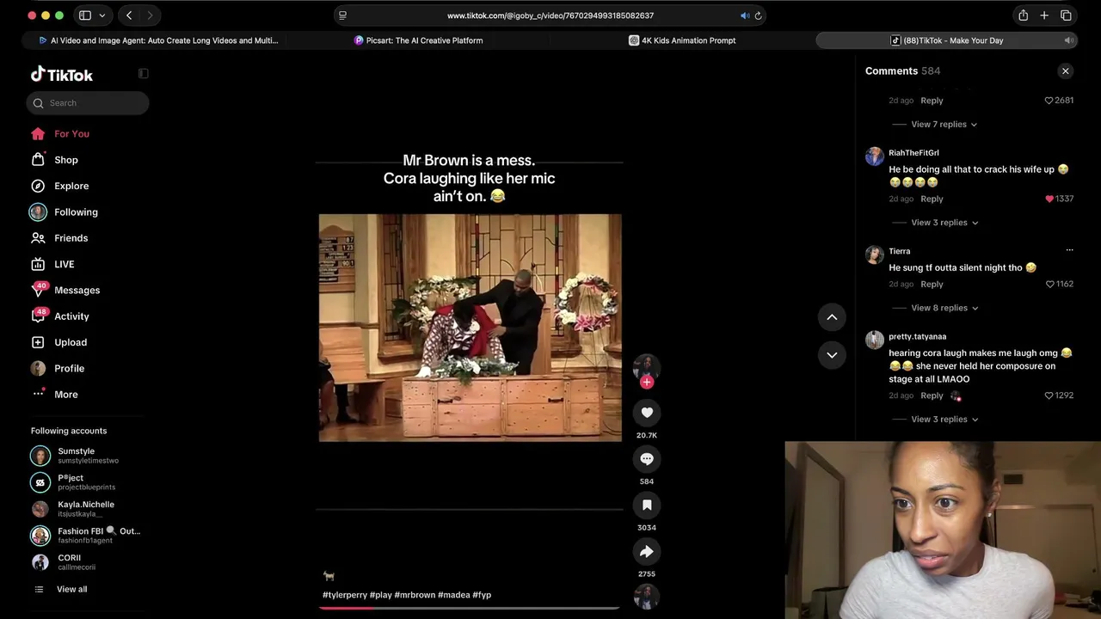Open Fashion FBI following account

coord(85,536)
